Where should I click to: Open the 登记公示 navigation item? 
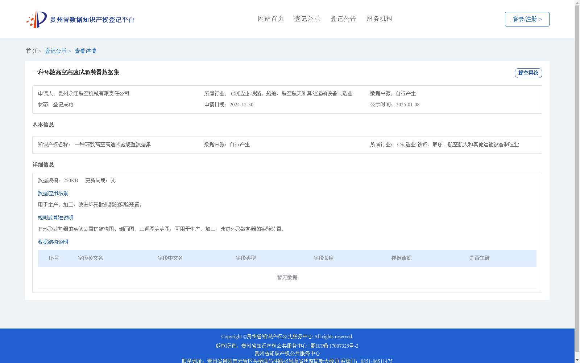(x=307, y=19)
